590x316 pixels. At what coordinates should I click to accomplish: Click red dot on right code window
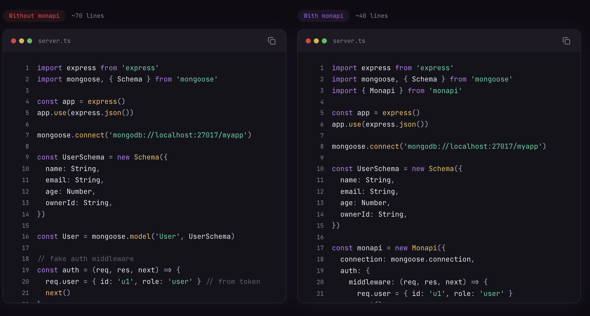pyautogui.click(x=308, y=41)
